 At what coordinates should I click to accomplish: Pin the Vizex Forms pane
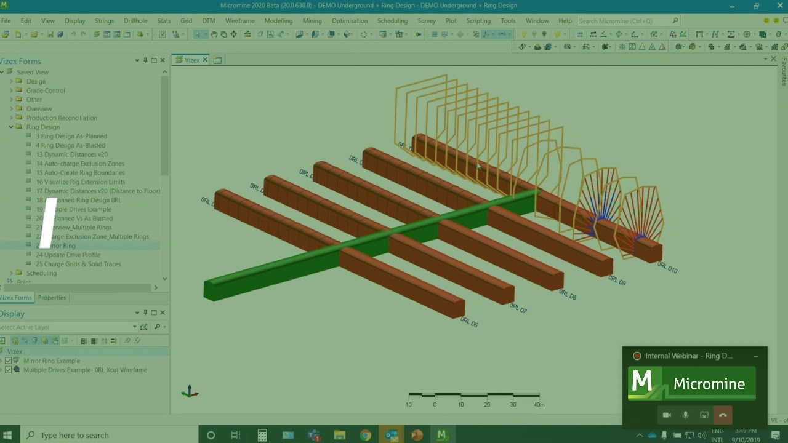tap(145, 60)
